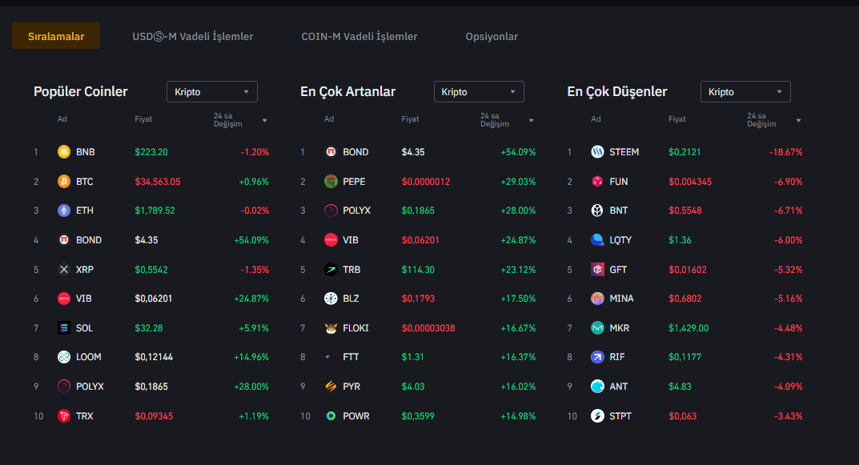Click the TRX coin icon
Screen dimensions: 859x465
pos(64,416)
